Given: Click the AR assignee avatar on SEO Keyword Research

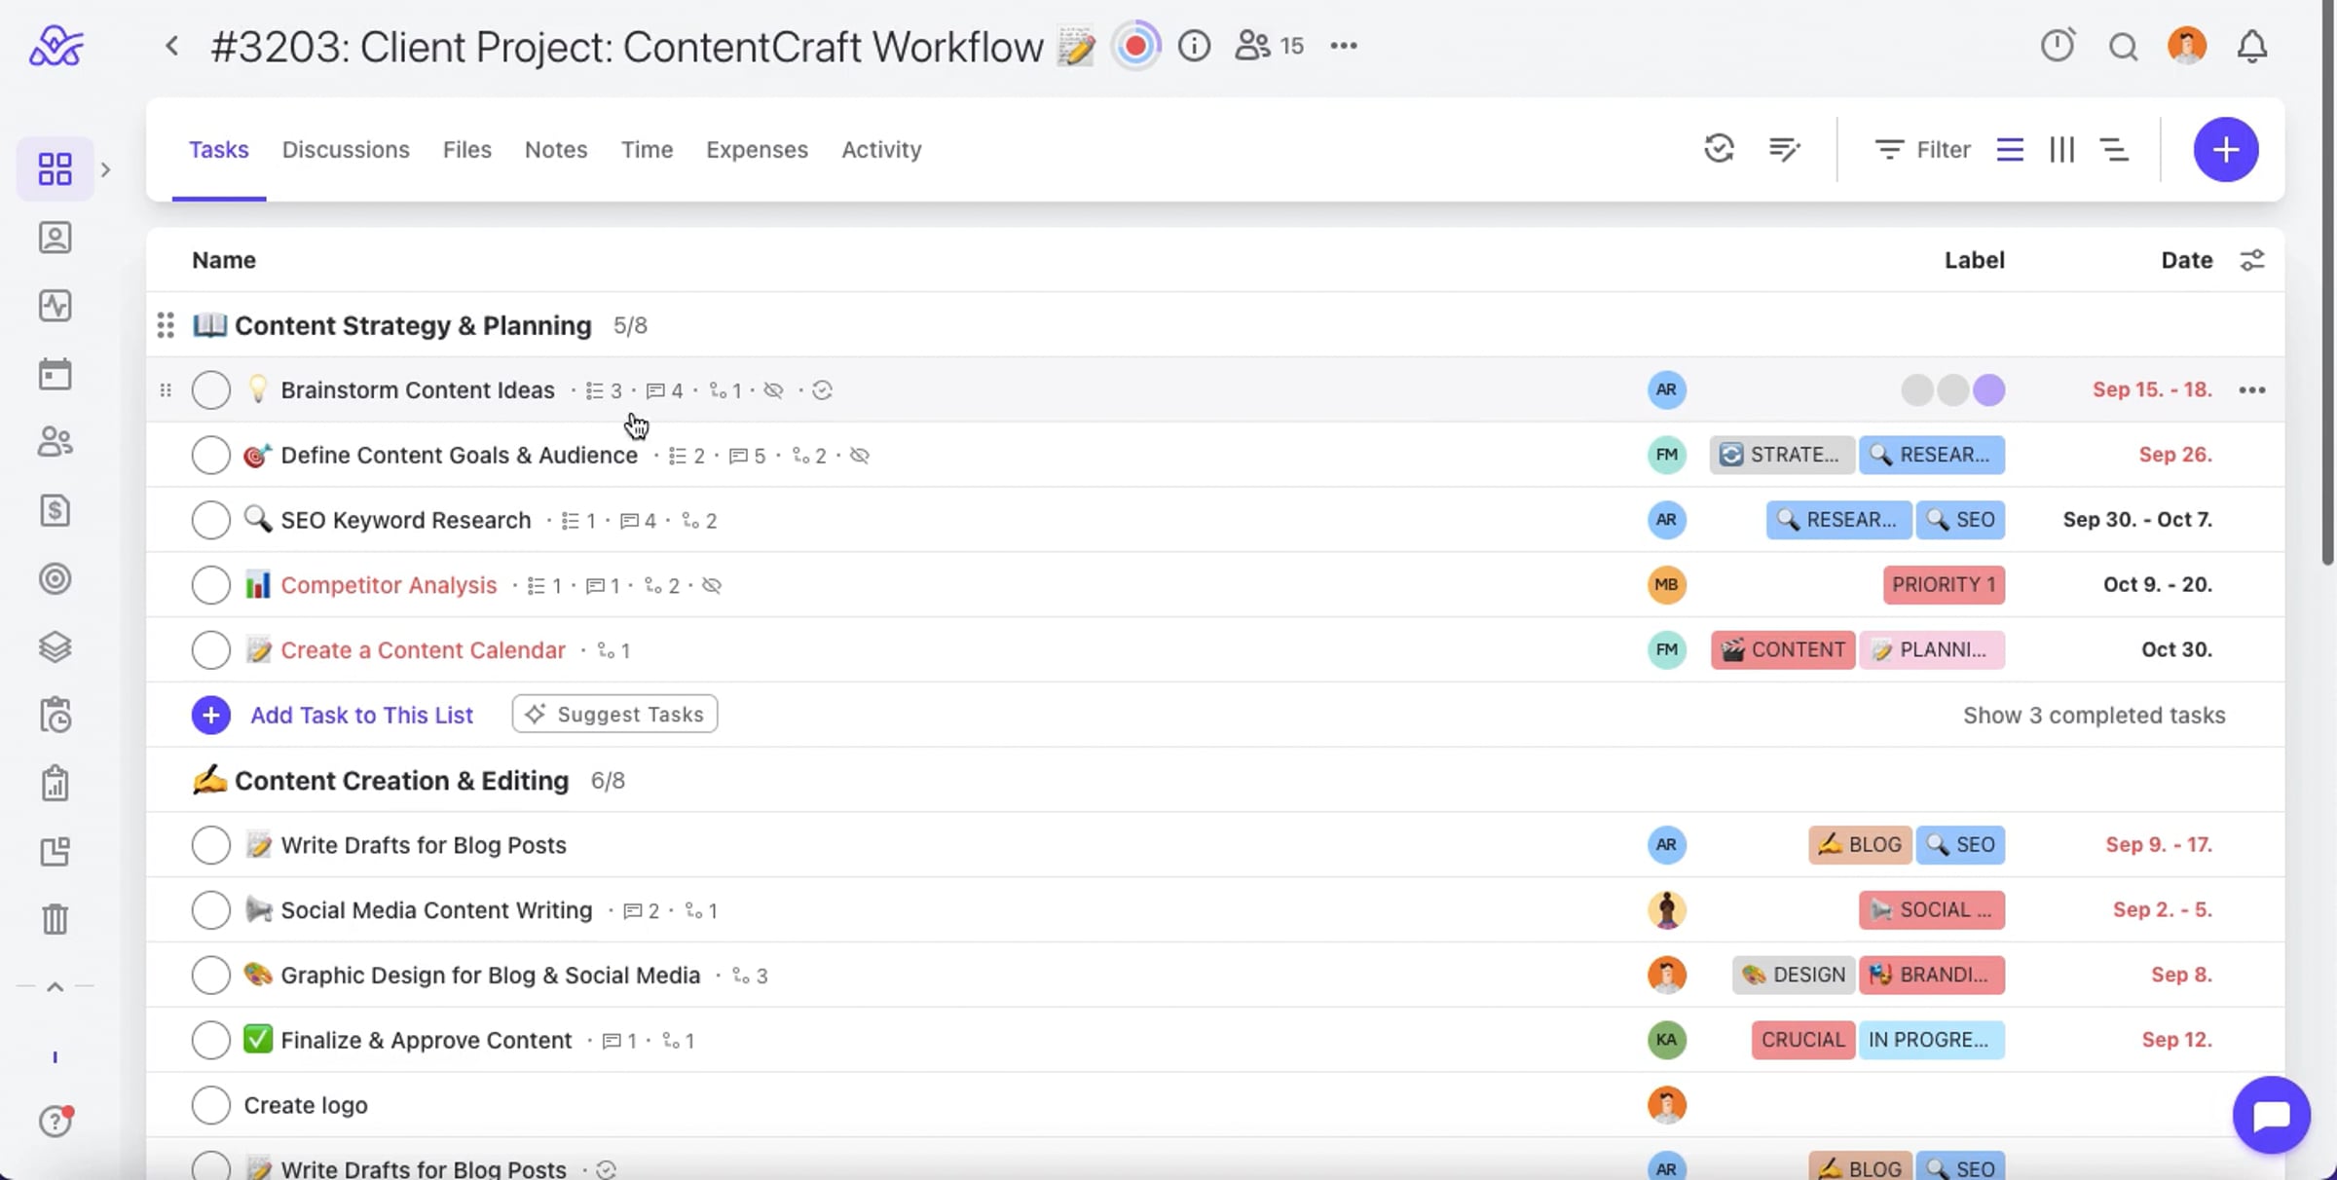Looking at the screenshot, I should [1666, 521].
